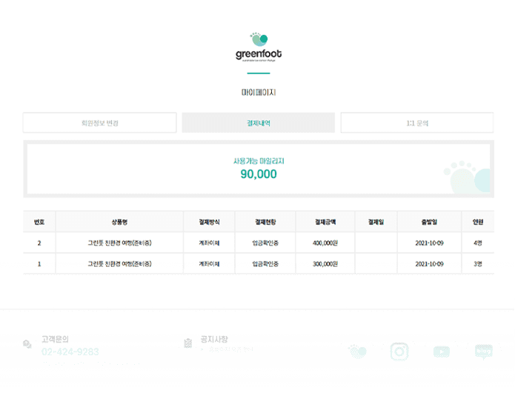Open the product name in order row 1
The height and width of the screenshot is (399, 515).
click(x=119, y=264)
